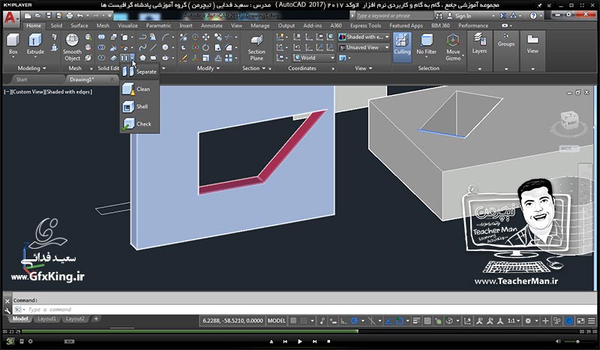The height and width of the screenshot is (350, 600).
Task: Open the Parametric ribbon tab
Action: tap(158, 25)
